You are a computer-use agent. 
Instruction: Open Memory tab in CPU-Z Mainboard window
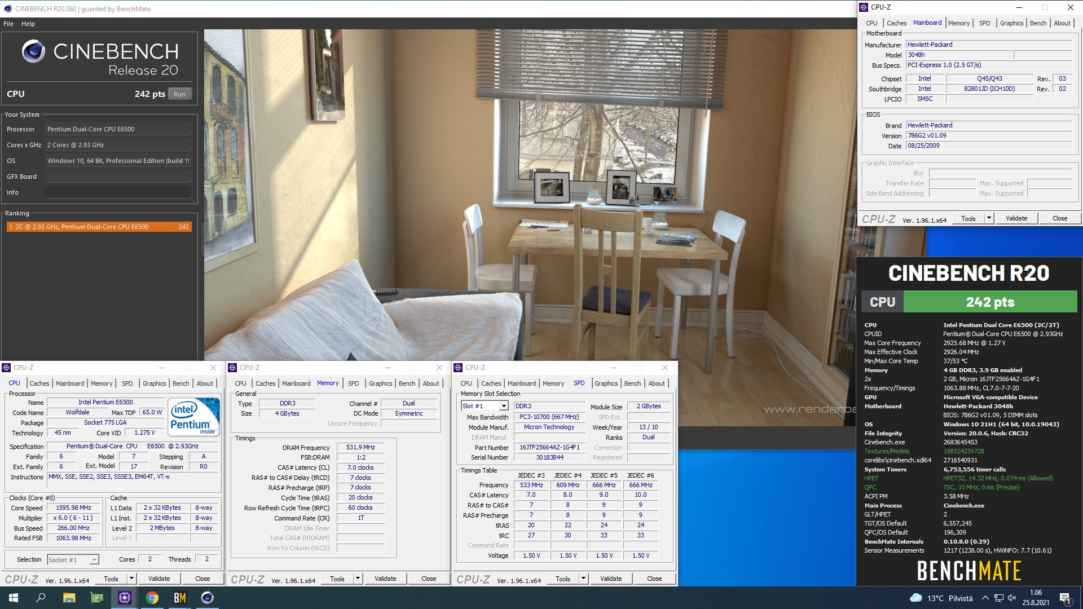click(x=959, y=23)
